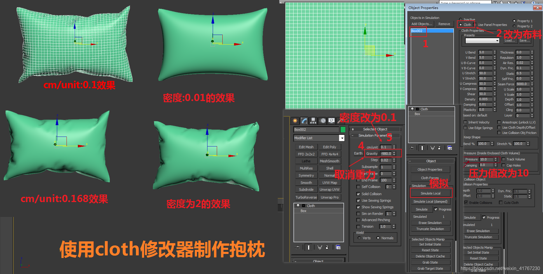
Task: Enable Advanced Pinching checkbox
Action: pos(358,220)
